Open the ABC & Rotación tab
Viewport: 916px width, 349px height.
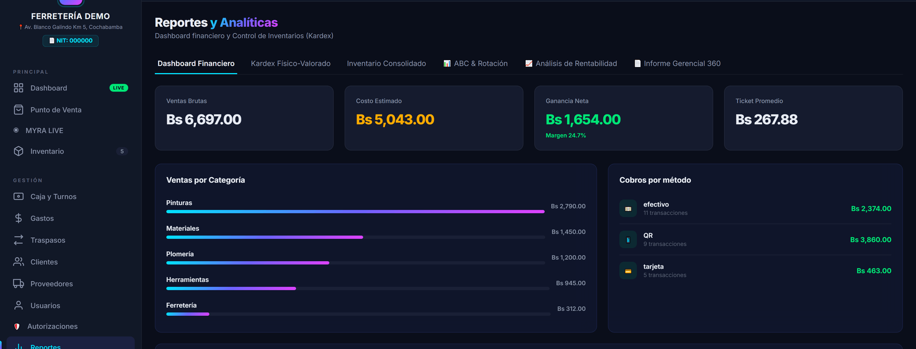475,63
